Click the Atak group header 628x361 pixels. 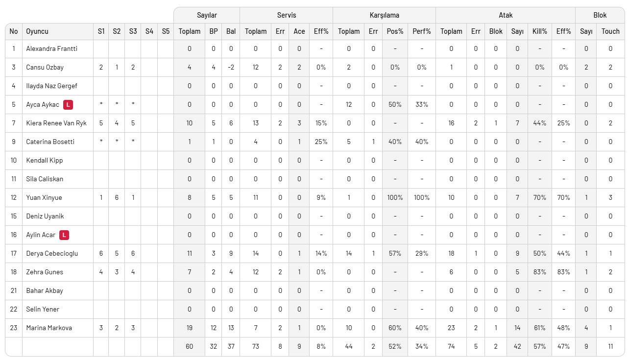(x=506, y=15)
